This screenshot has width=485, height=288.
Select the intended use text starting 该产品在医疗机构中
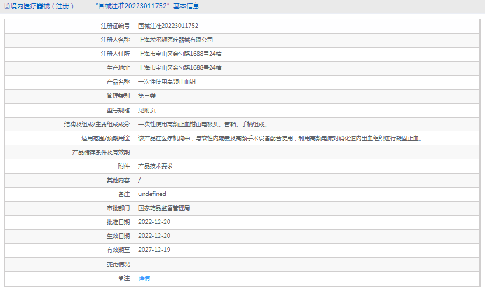280,138
